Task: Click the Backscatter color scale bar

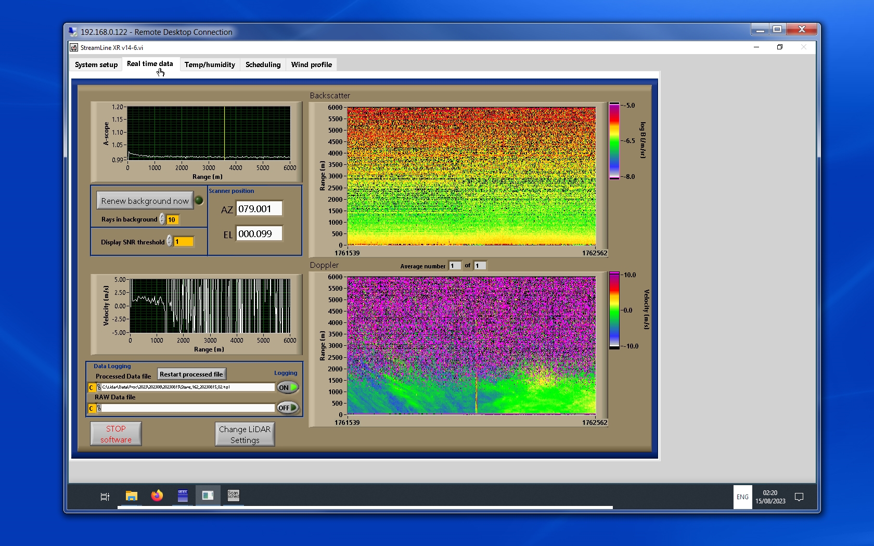Action: click(614, 141)
